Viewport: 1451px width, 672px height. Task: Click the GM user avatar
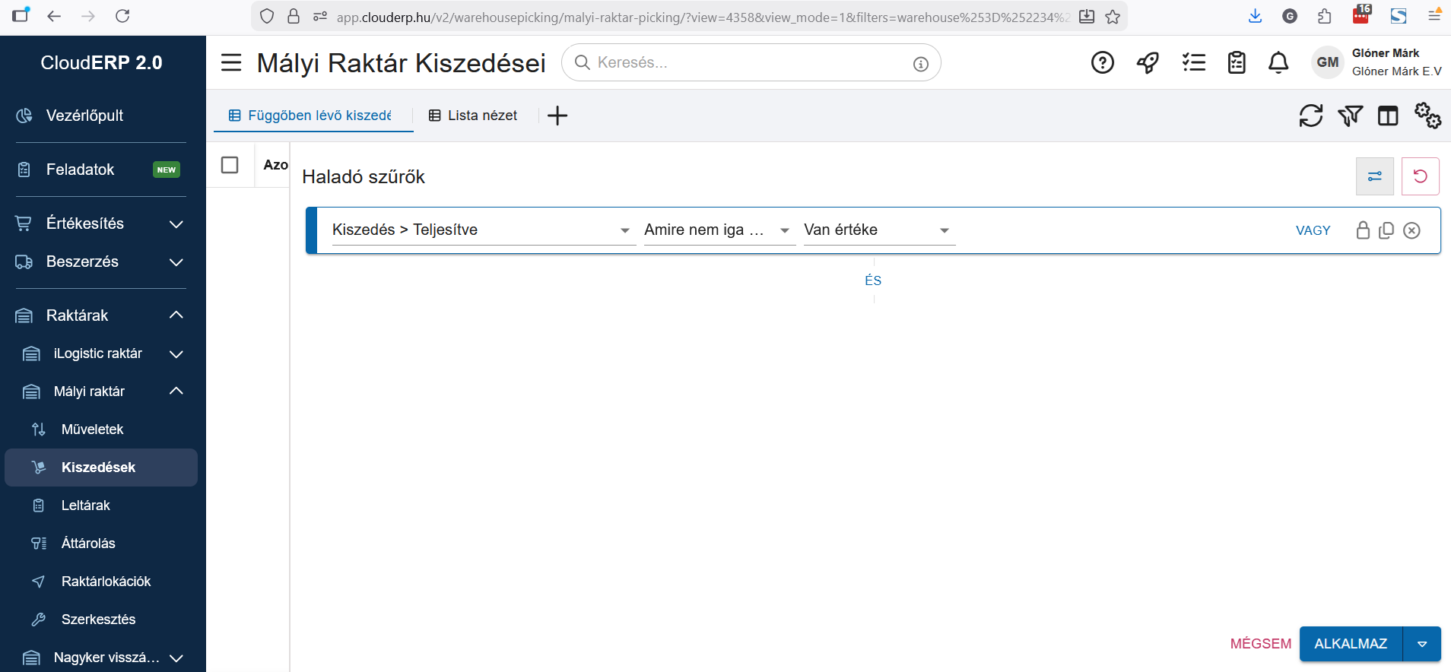coord(1328,62)
